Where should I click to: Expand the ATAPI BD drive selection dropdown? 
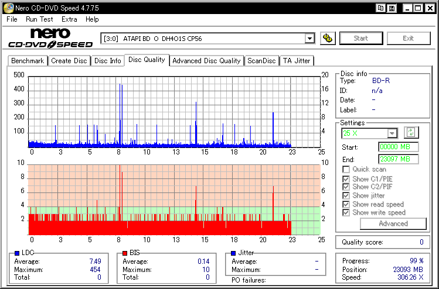click(x=309, y=38)
